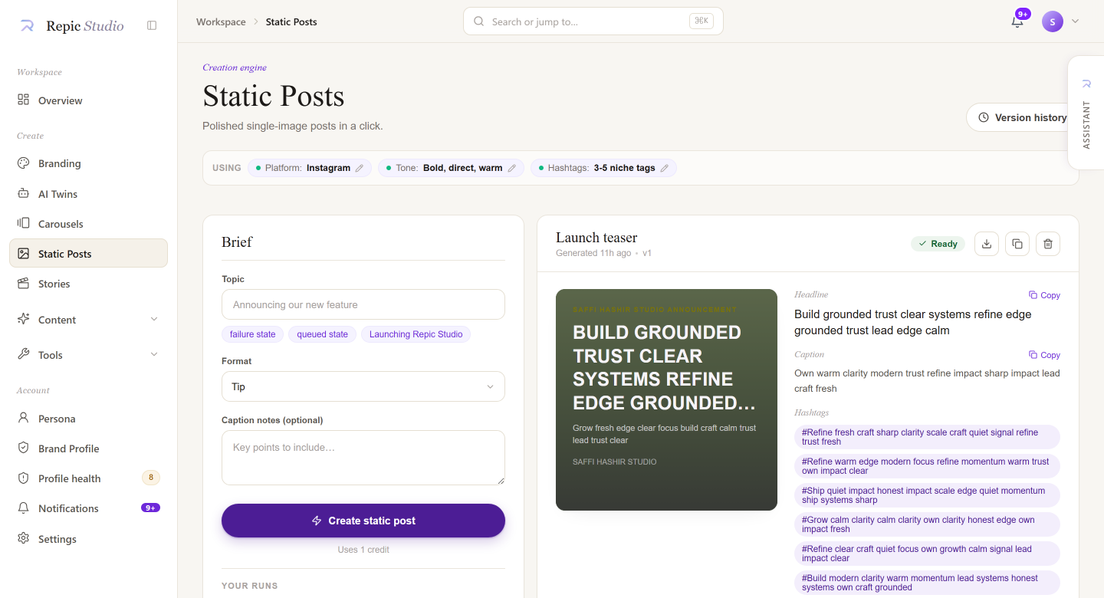Pick the Launching Repic Studio suggestion
1104x598 pixels.
[416, 334]
